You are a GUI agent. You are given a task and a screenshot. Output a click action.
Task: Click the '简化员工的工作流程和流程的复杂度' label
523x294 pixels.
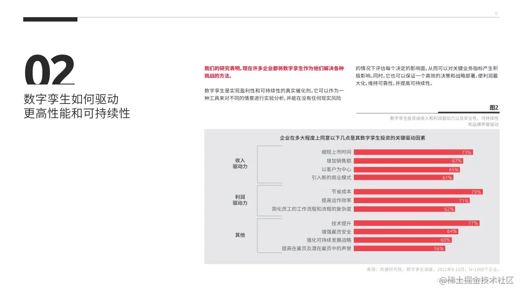[x=311, y=209]
